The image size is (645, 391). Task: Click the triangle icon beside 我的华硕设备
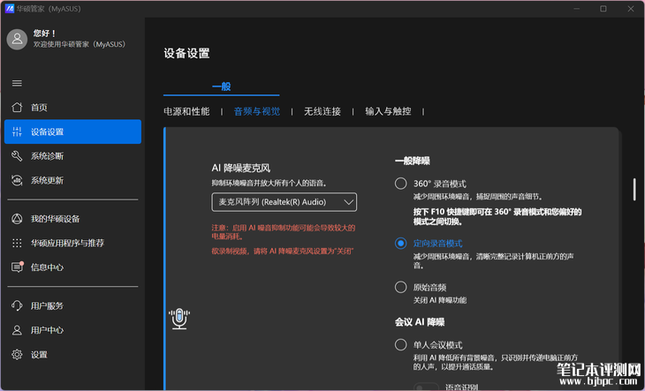pos(17,219)
